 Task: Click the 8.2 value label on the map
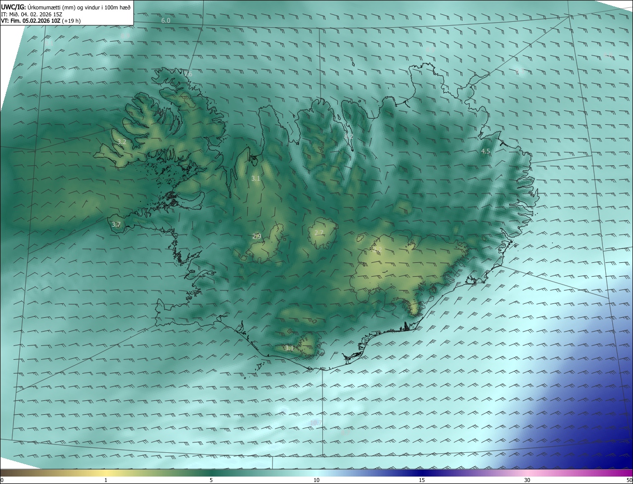[x=349, y=136]
